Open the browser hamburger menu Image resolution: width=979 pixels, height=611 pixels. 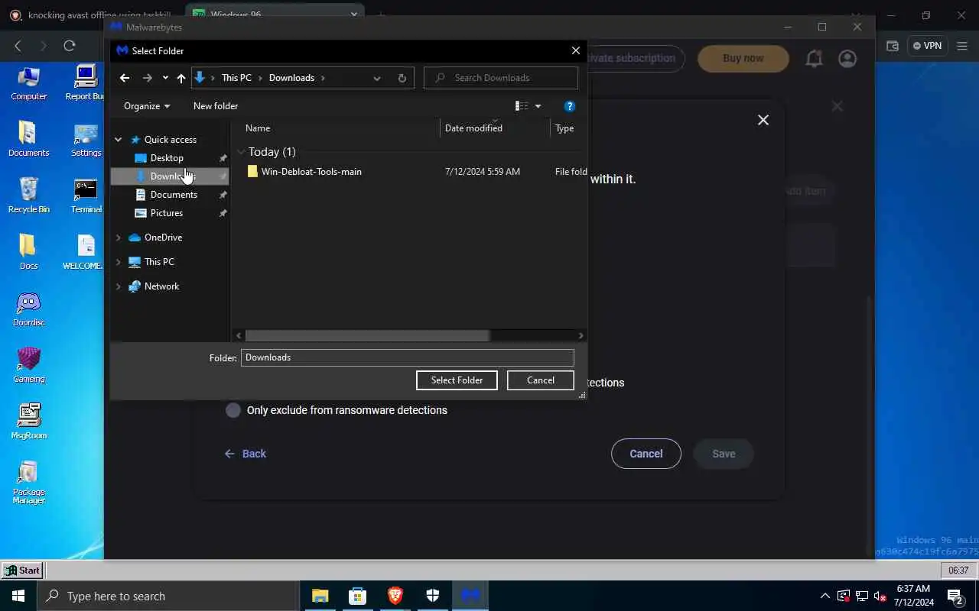[x=962, y=46]
